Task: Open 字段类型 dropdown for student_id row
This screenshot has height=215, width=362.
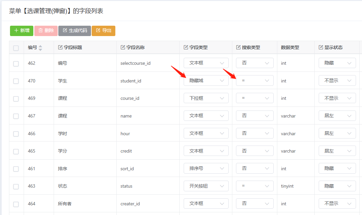Action: tap(206, 80)
